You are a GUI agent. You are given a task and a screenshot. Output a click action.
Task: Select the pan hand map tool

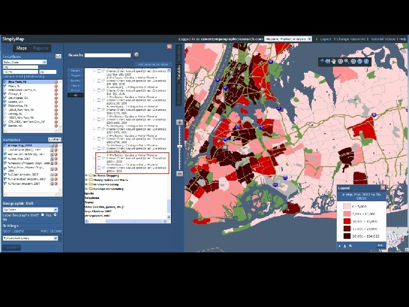[x=333, y=61]
